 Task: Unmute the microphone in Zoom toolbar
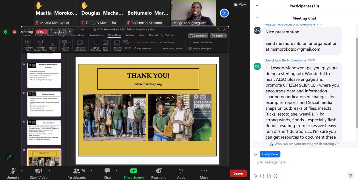click(x=13, y=171)
